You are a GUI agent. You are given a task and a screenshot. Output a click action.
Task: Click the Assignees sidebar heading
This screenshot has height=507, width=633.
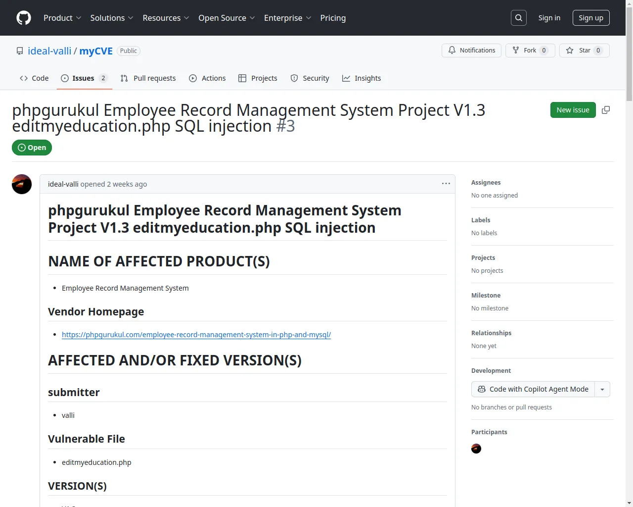486,183
